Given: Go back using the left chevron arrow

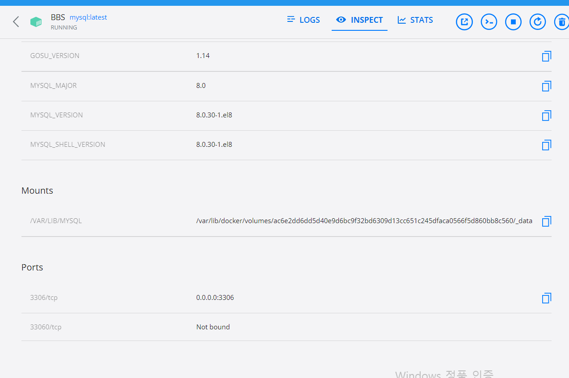Looking at the screenshot, I should click(16, 21).
